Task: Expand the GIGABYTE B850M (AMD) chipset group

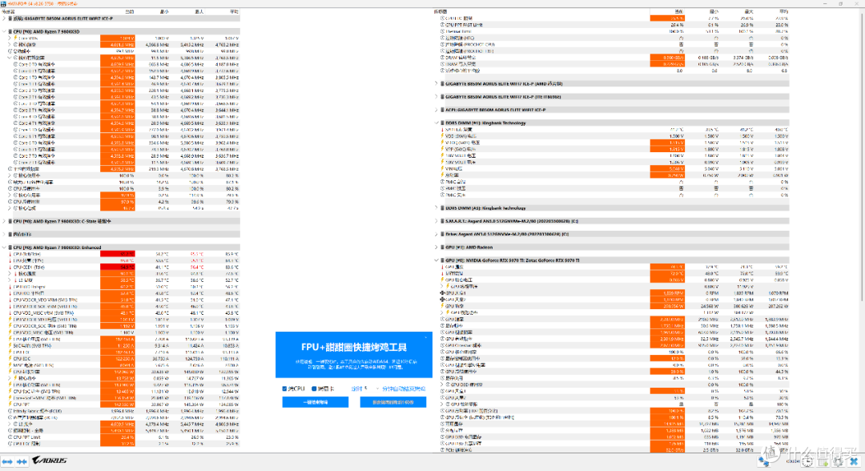Action: 437,84
